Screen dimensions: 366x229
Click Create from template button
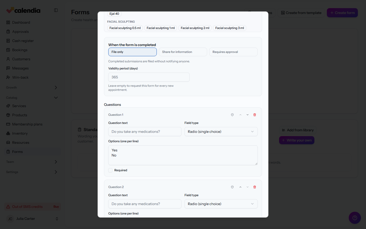(301, 13)
